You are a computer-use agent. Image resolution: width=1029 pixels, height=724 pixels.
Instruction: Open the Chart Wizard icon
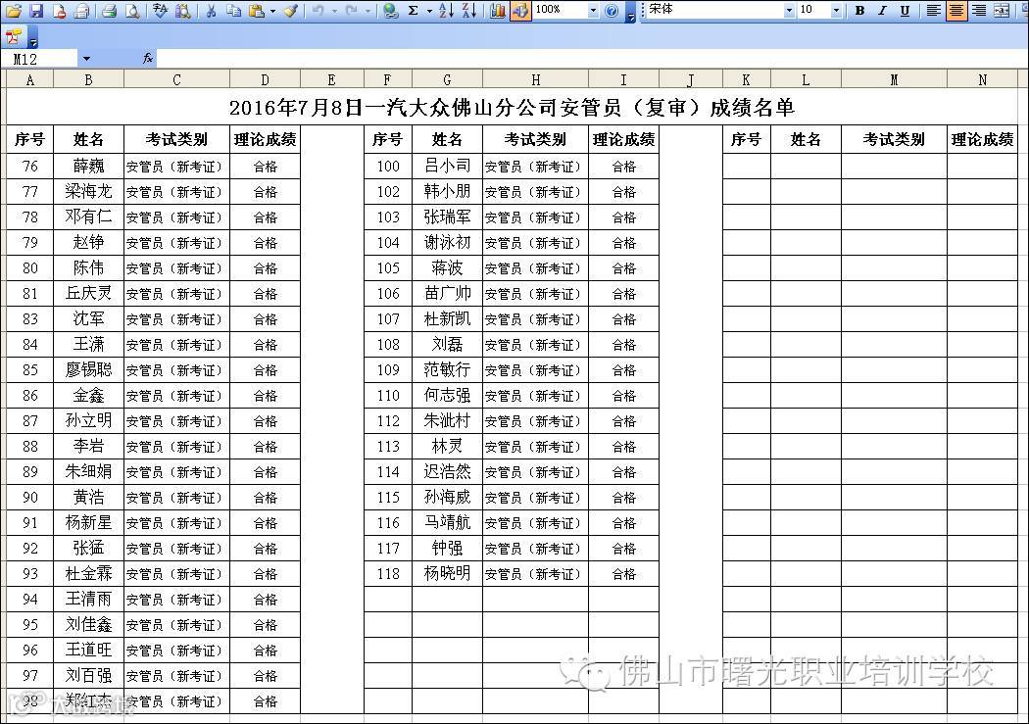(498, 11)
